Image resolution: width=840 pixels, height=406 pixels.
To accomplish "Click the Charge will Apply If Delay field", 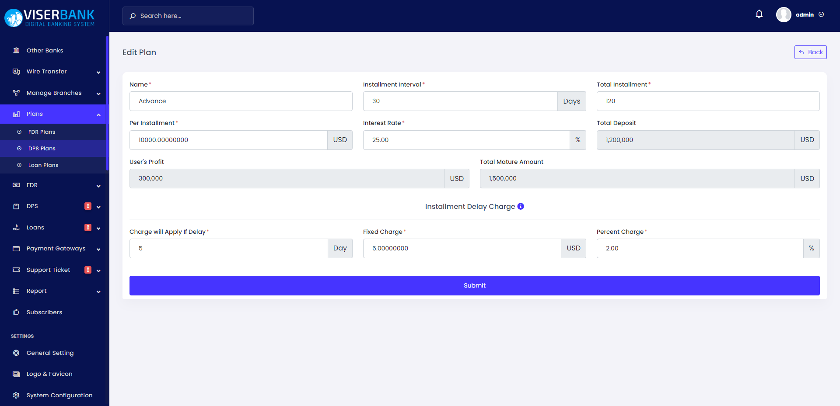I will (x=229, y=248).
